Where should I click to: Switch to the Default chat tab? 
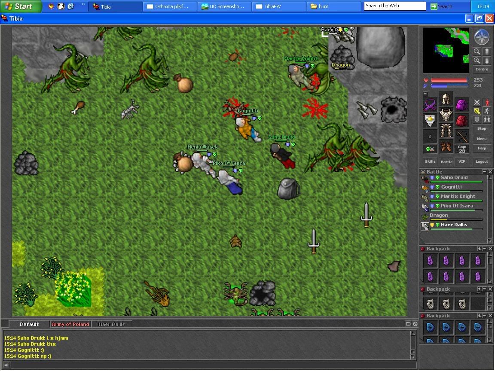pyautogui.click(x=29, y=324)
